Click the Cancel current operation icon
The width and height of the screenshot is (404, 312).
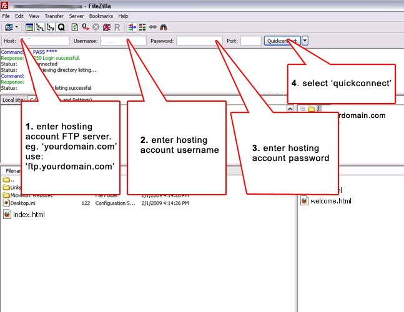pyautogui.click(x=96, y=27)
